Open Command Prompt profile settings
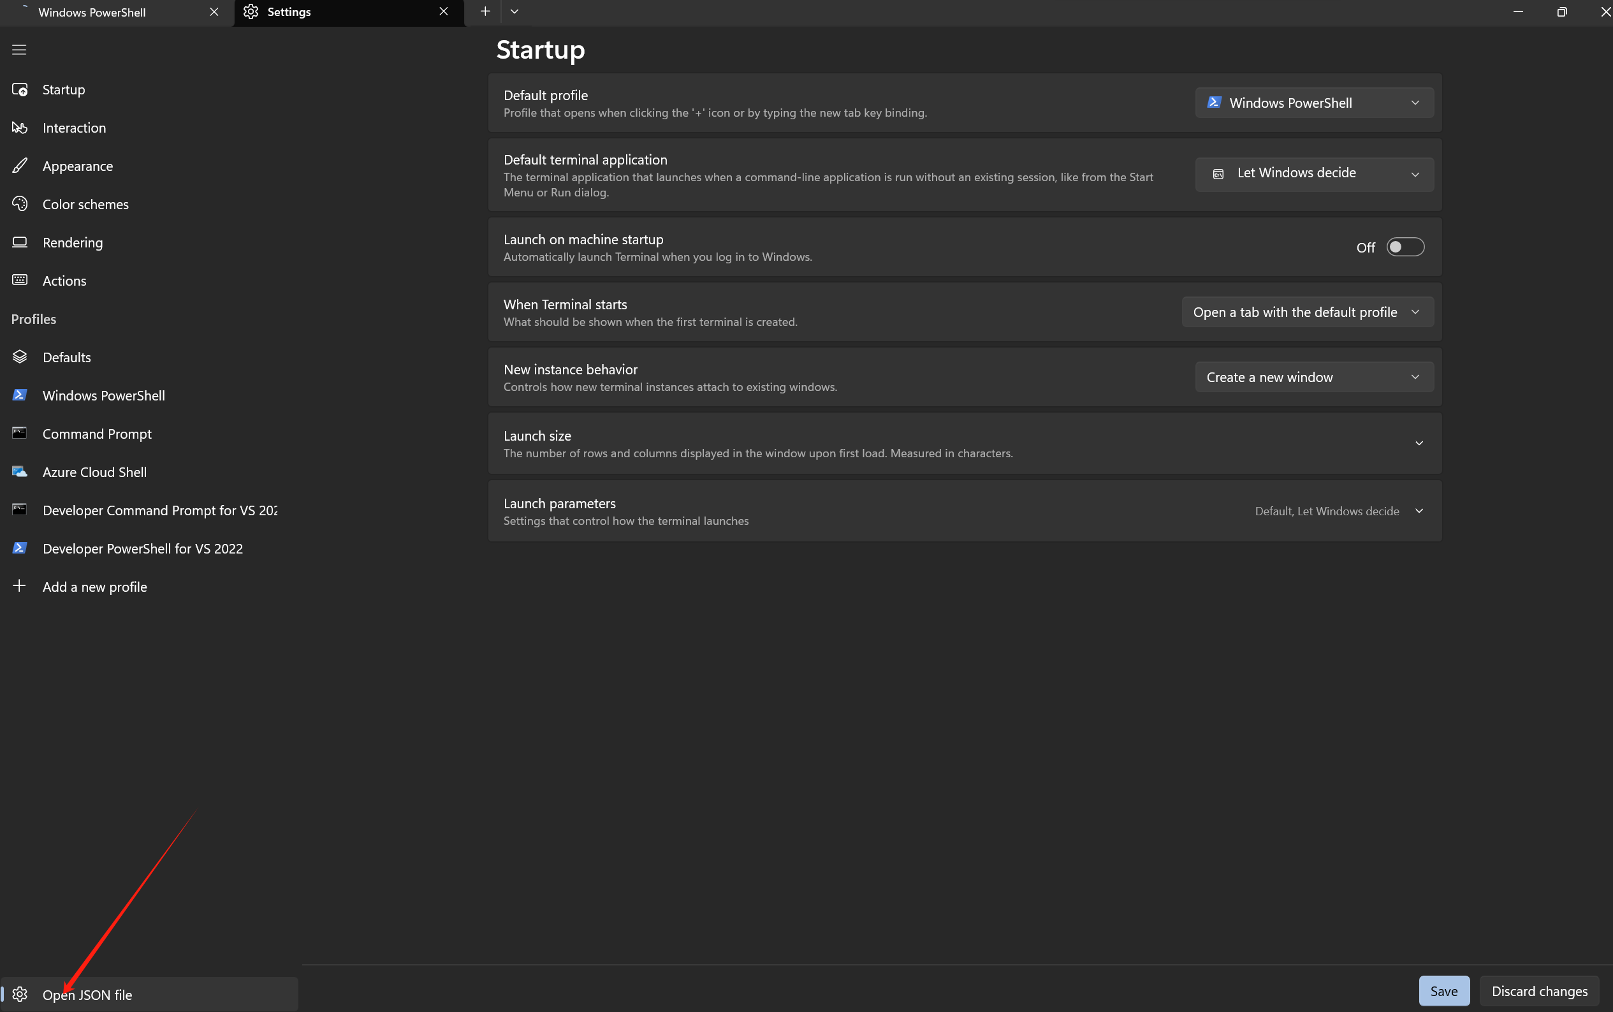Image resolution: width=1613 pixels, height=1012 pixels. 149,433
